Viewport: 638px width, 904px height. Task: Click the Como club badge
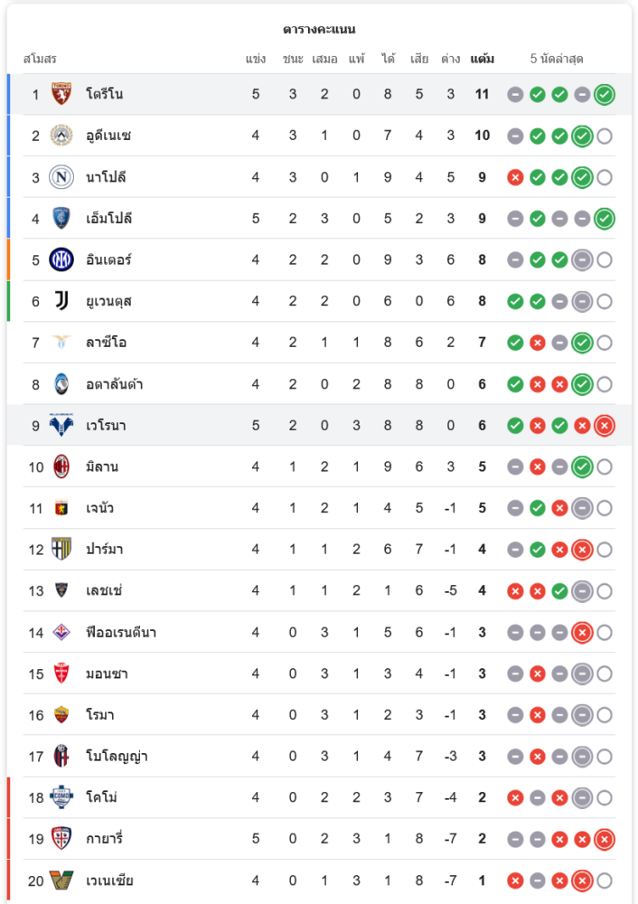(x=61, y=798)
